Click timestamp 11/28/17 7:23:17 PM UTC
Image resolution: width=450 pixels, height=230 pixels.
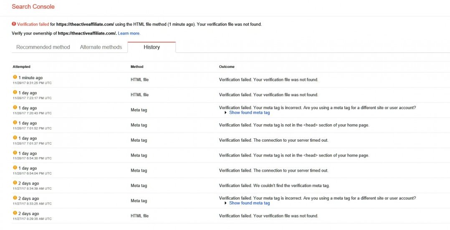coord(32,98)
